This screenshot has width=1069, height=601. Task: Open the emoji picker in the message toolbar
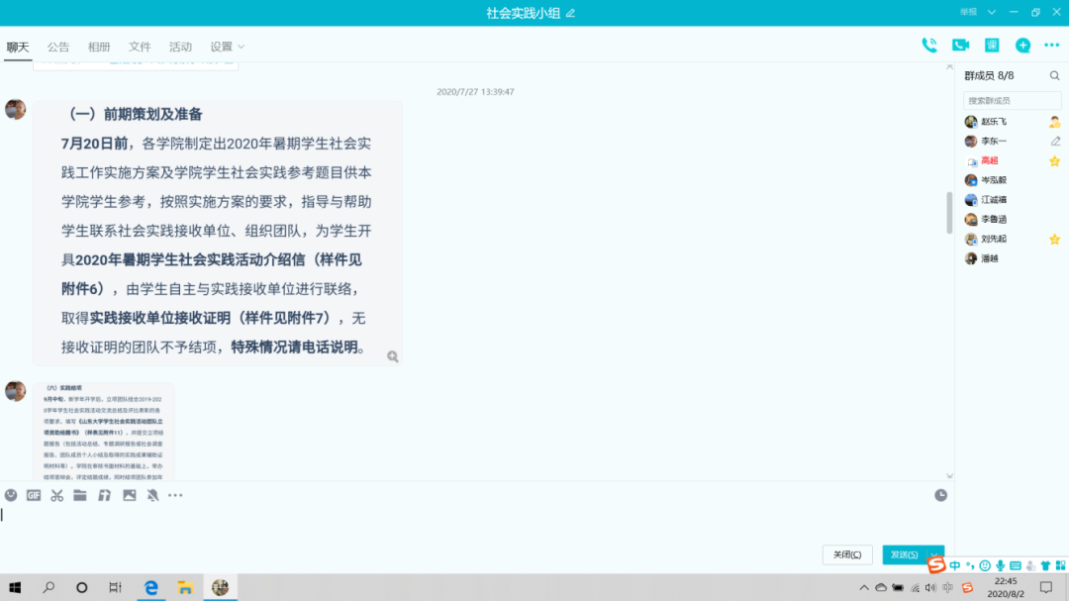coord(11,495)
